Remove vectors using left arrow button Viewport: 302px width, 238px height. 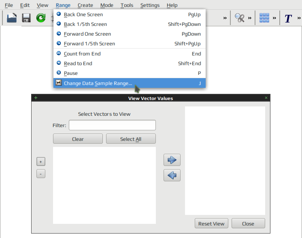[172, 175]
